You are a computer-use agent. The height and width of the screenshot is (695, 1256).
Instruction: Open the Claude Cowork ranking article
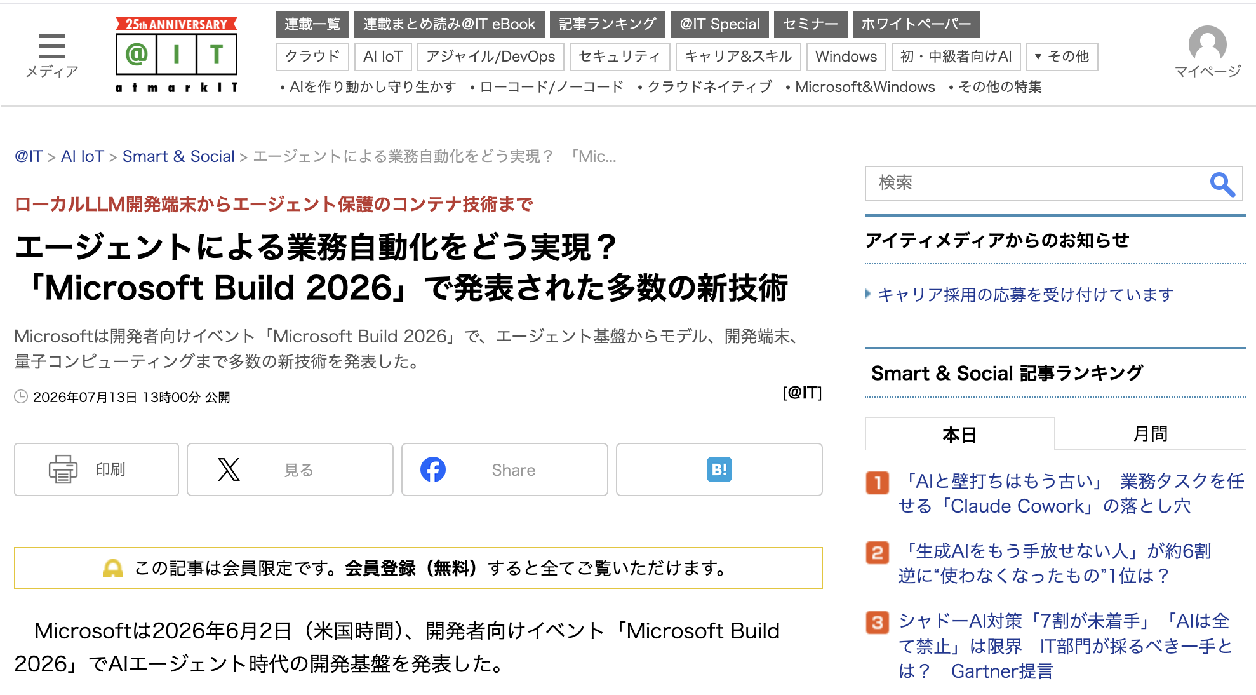click(x=1071, y=494)
